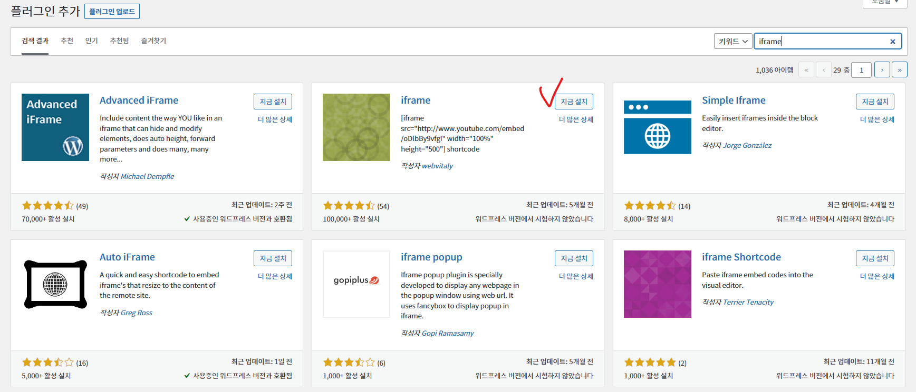
Task: Install the Auto iFrame plugin
Action: [x=273, y=258]
